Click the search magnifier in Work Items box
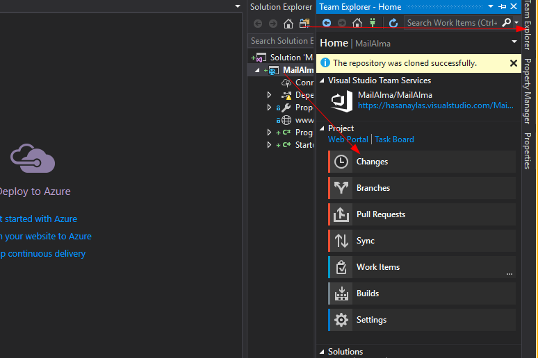The width and height of the screenshot is (538, 358). point(507,23)
